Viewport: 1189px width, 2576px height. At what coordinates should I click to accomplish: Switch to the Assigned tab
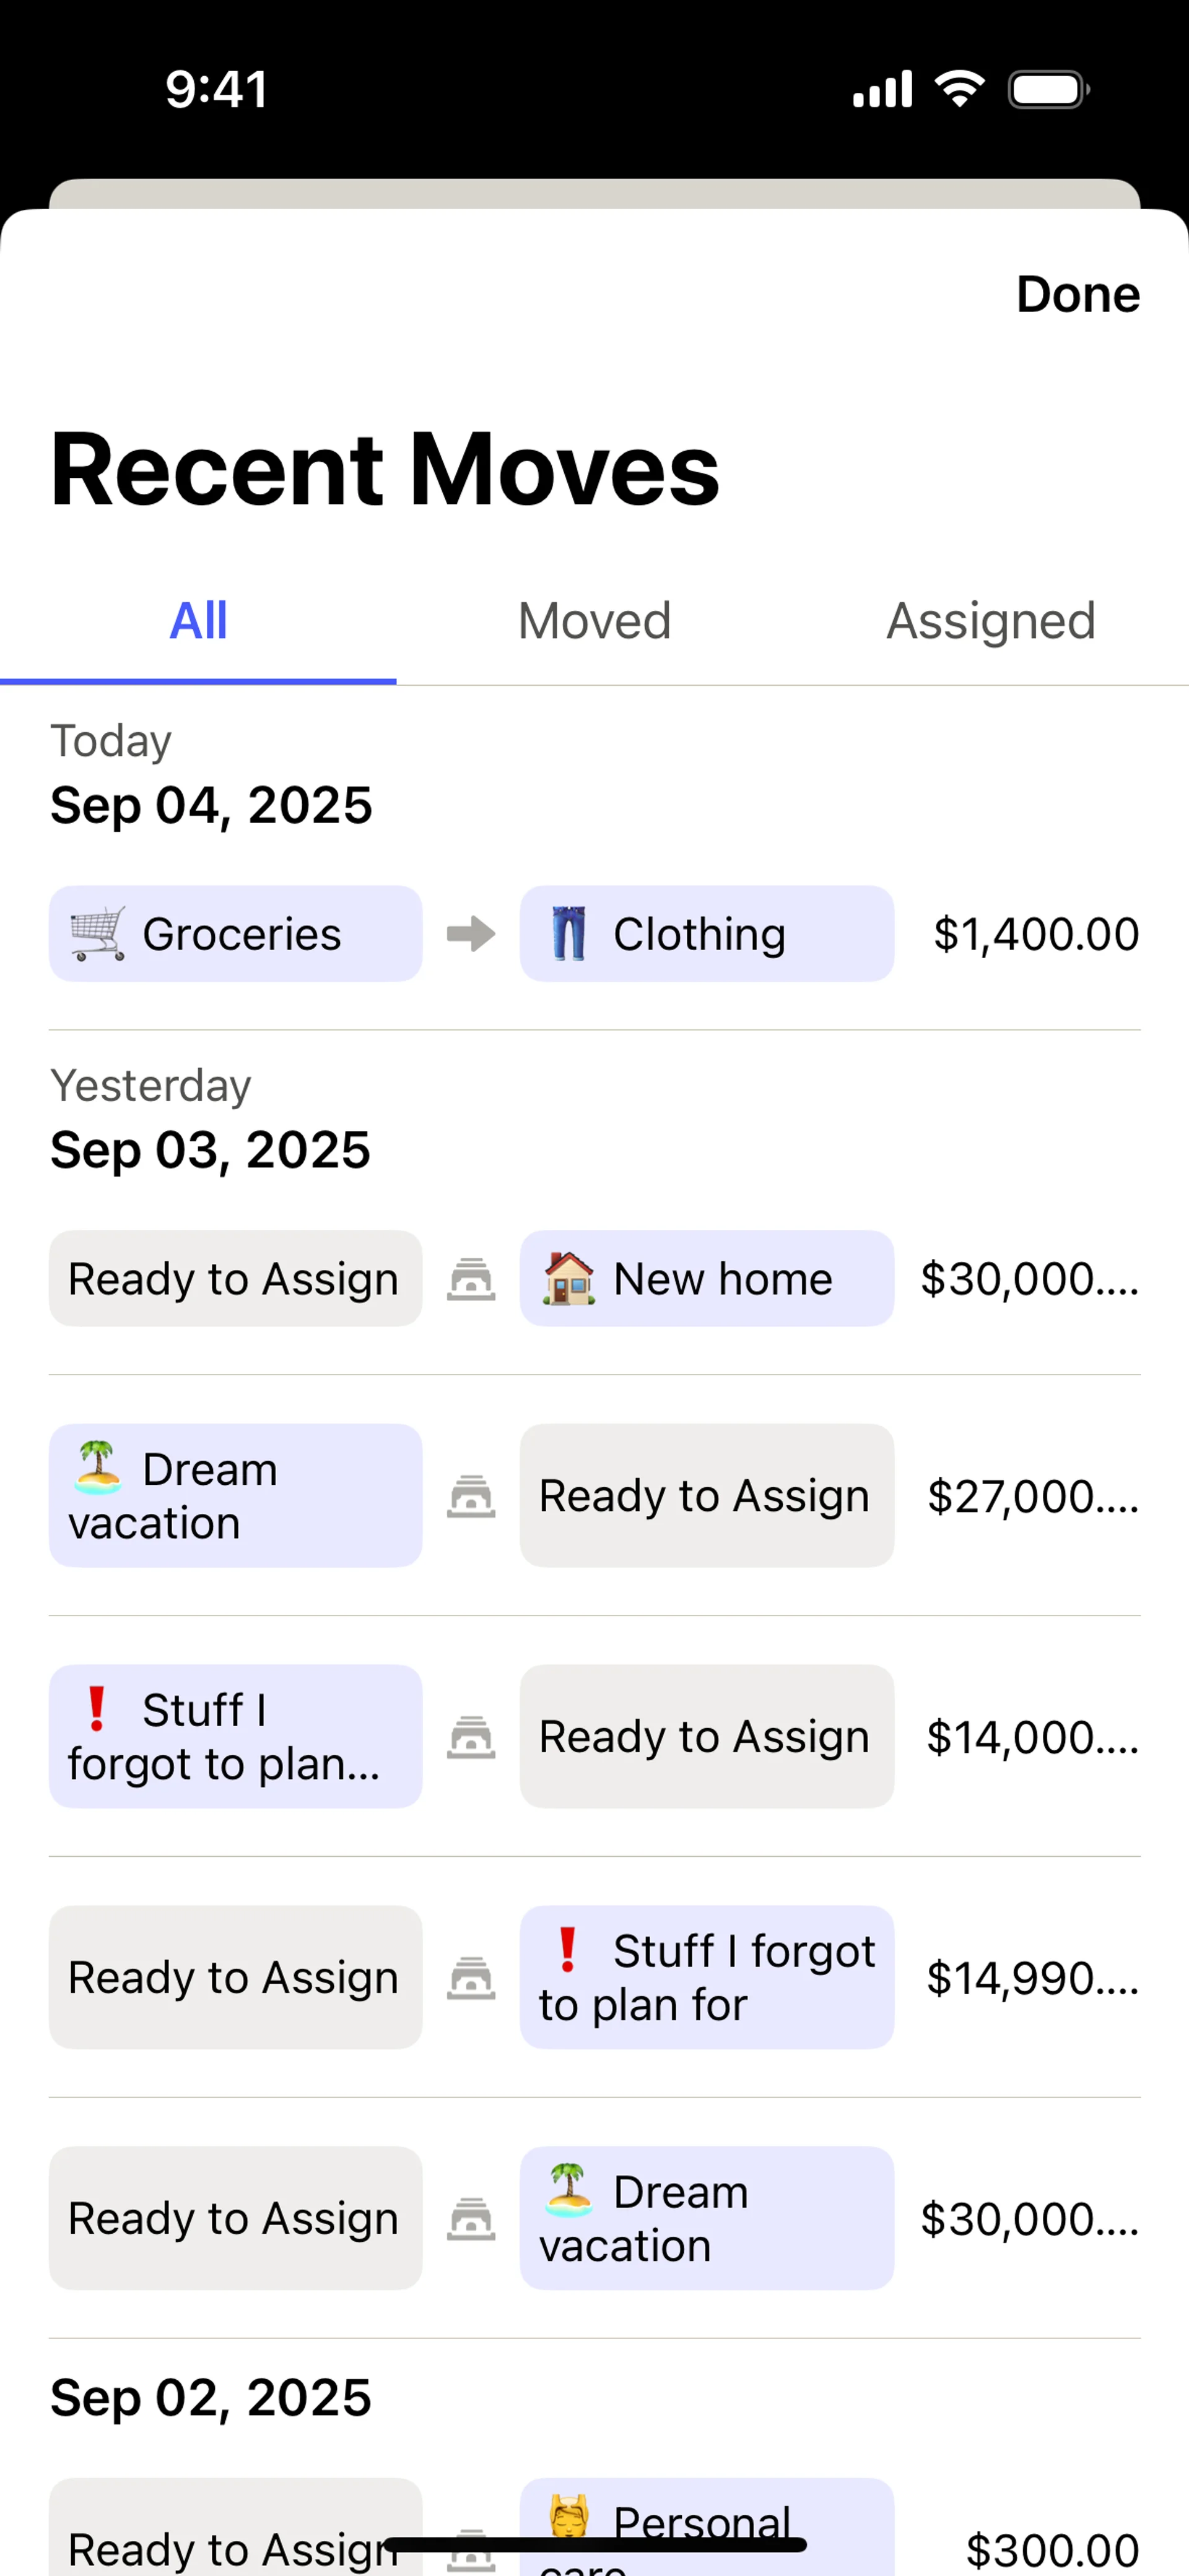point(991,621)
